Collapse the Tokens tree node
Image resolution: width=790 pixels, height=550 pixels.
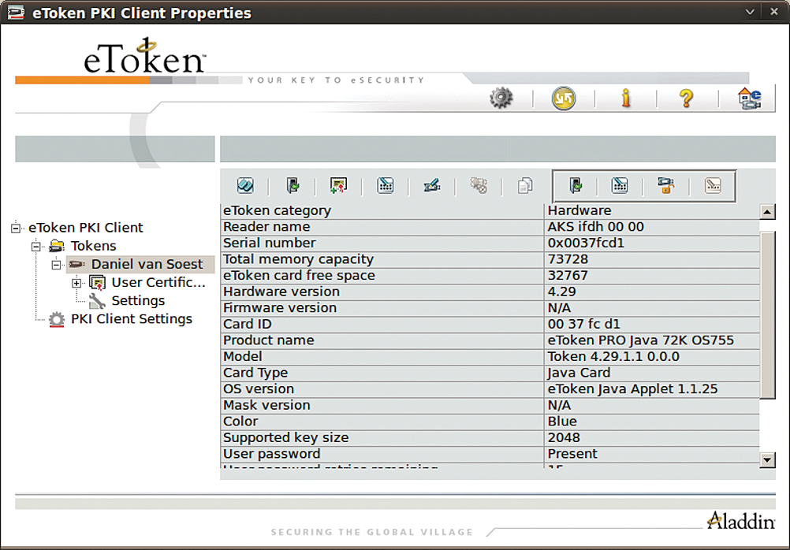coord(36,247)
